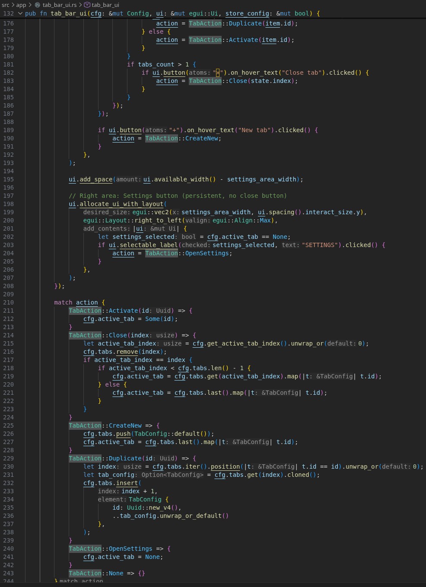Click 'tabs_count' in the if statement on line 181
The image size is (426, 587).
(156, 64)
